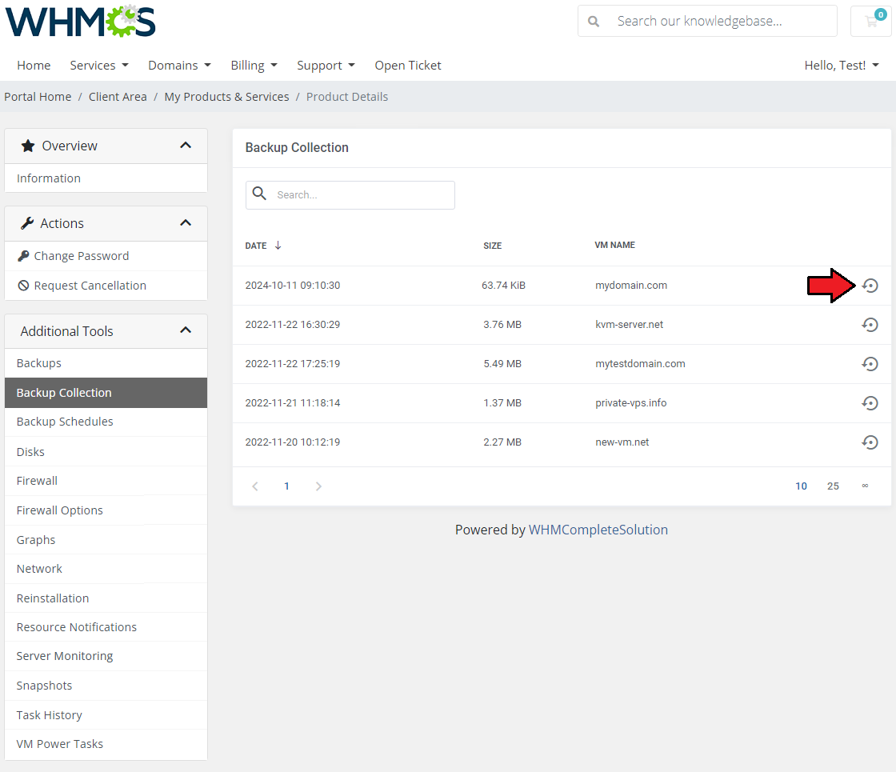Click the Overview star icon

(28, 146)
